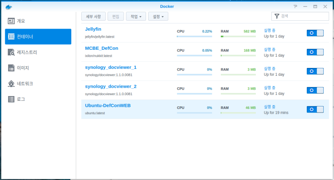Click synology_docviewer_2's image tag text
334x180 pixels.
[108, 94]
